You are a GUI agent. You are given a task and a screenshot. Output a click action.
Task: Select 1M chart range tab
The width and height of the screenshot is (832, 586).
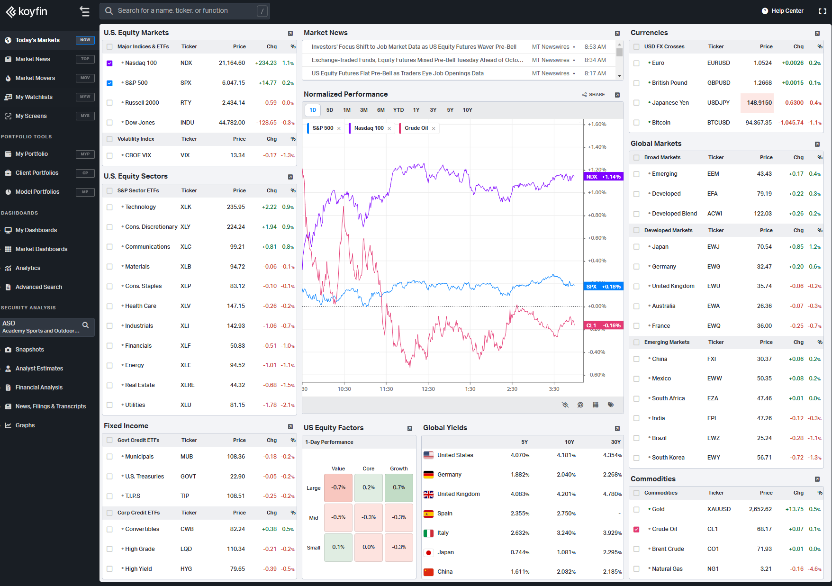[x=347, y=110]
